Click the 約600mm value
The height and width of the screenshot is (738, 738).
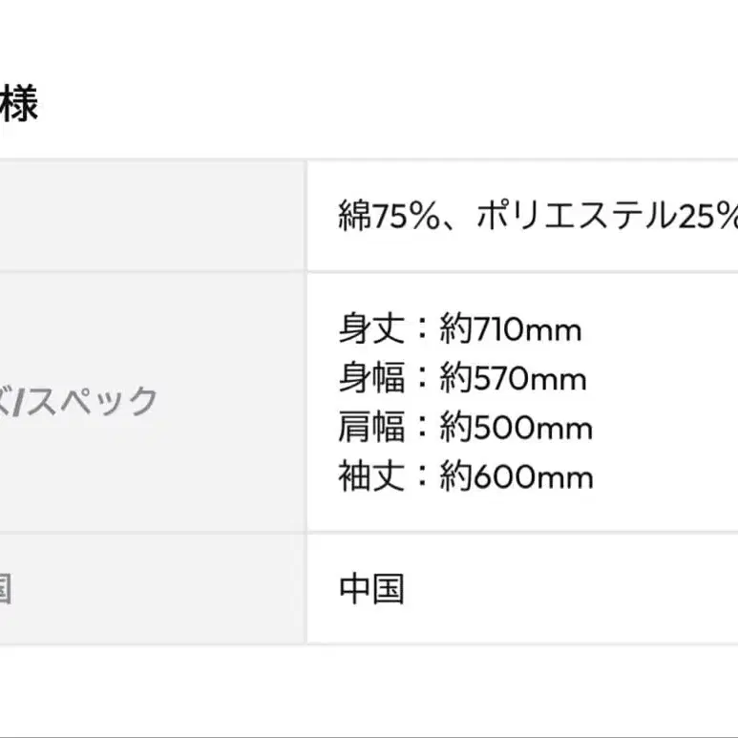516,476
